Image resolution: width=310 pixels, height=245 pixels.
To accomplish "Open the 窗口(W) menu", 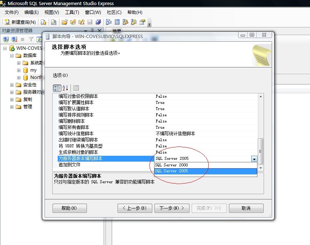I will 93,12.
